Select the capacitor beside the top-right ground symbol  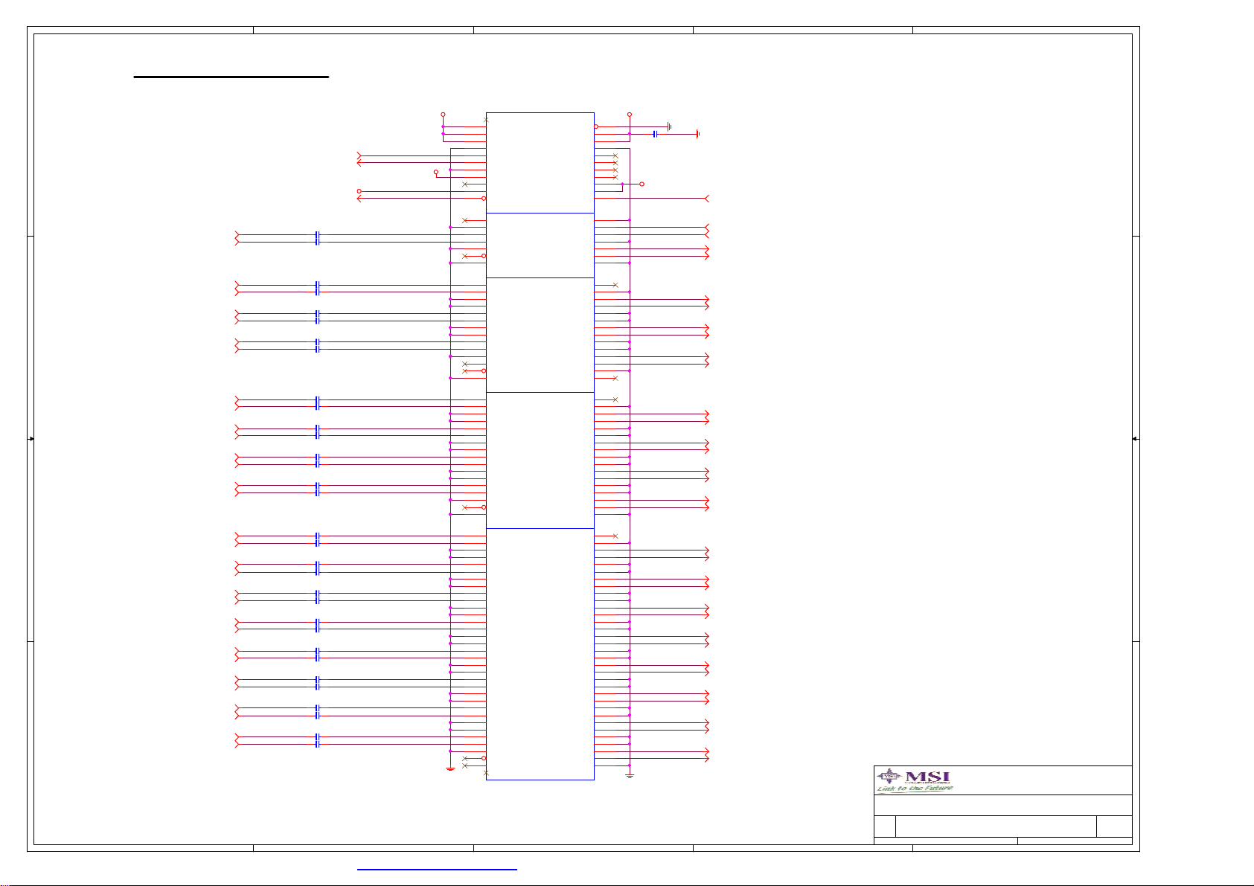655,134
